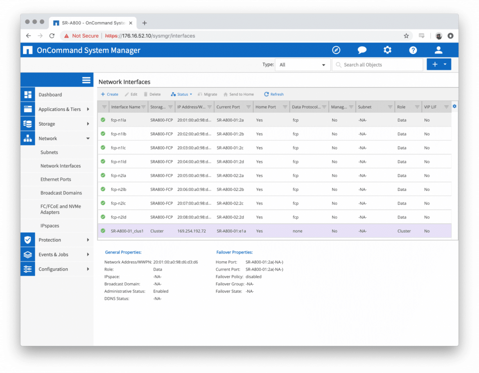Open the Status dropdown in toolbar
Screen dimensions: 479x373
[181, 95]
